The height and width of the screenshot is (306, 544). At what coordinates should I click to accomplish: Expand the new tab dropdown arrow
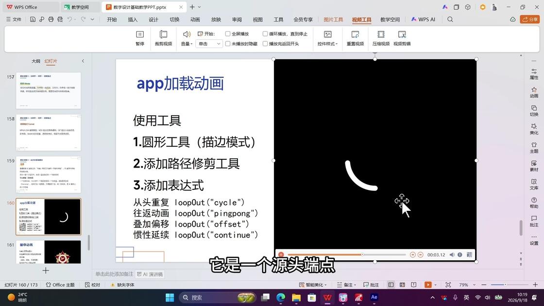(x=199, y=7)
